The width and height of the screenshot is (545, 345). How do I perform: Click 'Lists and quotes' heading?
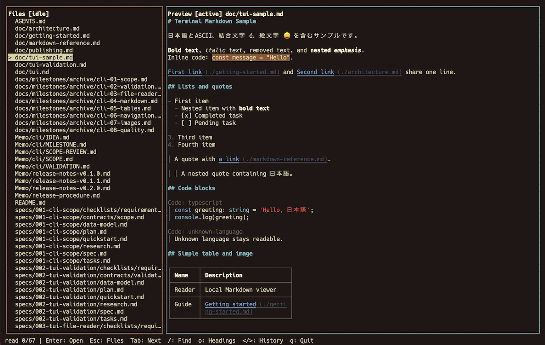pos(200,87)
